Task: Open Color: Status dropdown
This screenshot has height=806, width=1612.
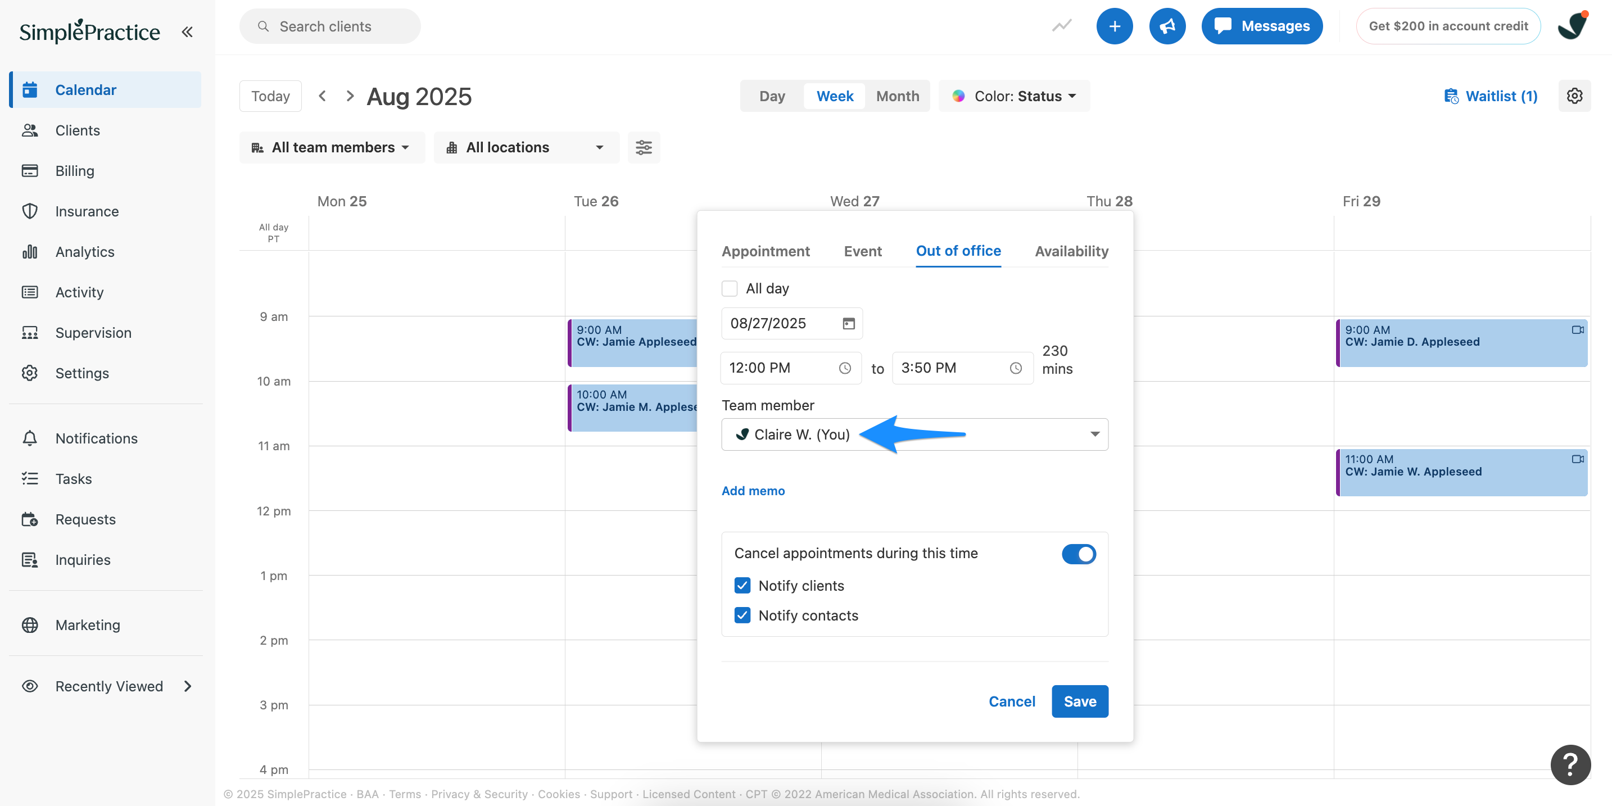Action: [1014, 96]
